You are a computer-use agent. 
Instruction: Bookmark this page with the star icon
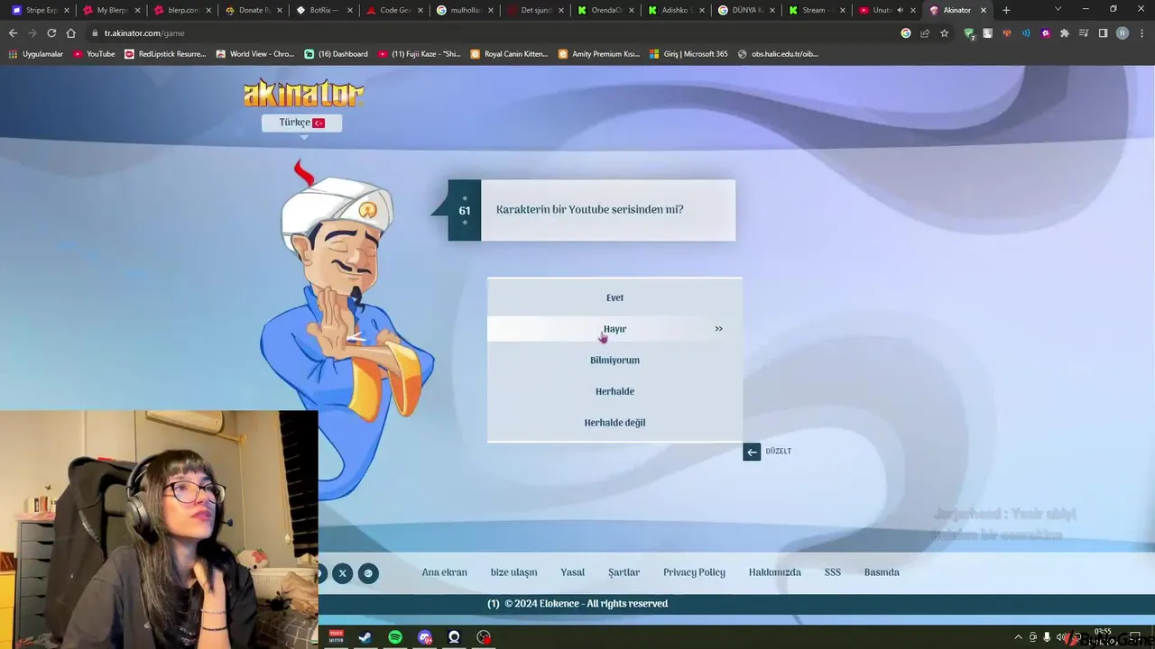tap(944, 33)
